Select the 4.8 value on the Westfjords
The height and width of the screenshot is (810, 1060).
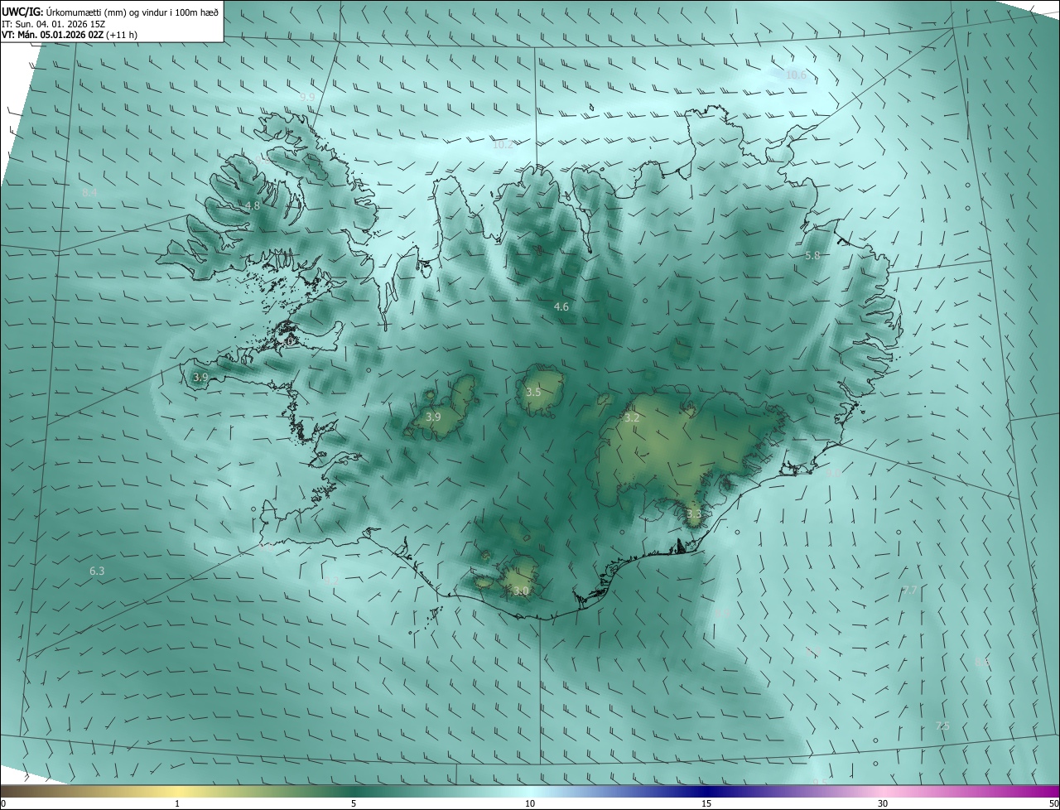[x=253, y=205]
